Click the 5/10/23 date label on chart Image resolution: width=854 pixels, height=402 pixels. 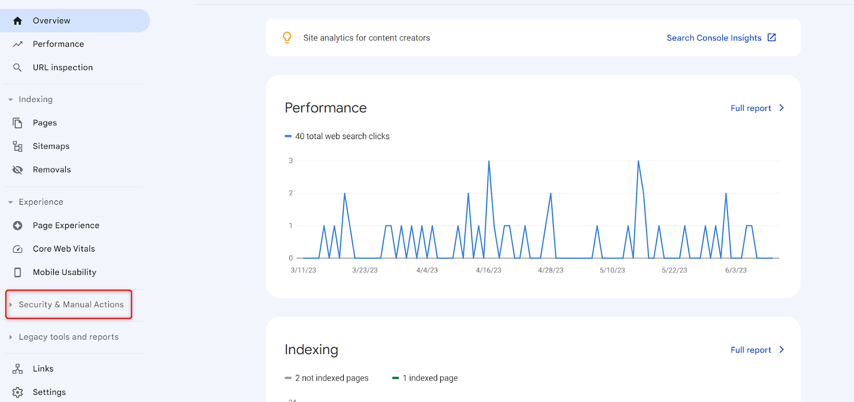612,270
